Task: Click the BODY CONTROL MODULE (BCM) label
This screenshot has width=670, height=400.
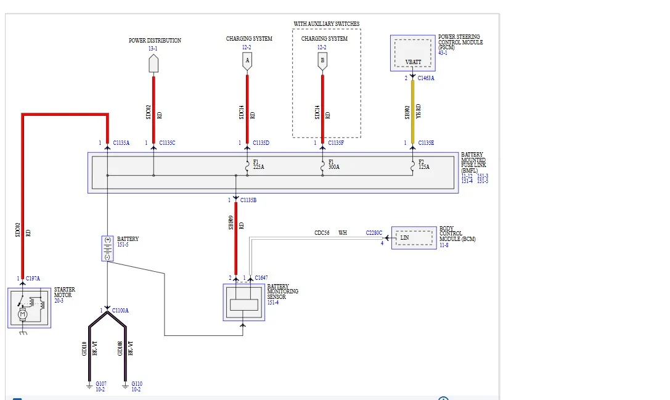Action: (457, 234)
